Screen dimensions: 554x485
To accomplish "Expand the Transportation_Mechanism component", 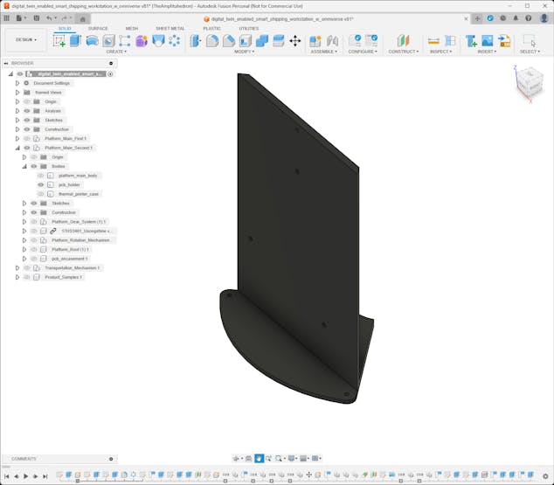I will (17, 267).
